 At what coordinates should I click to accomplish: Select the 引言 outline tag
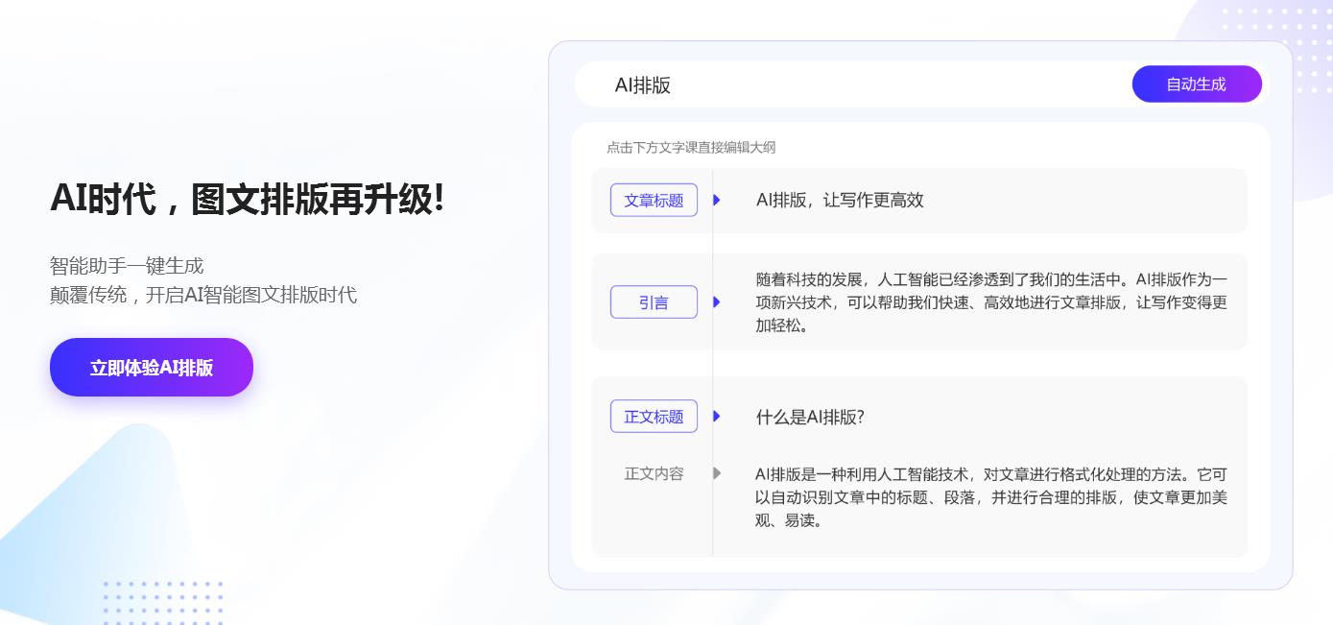(654, 302)
